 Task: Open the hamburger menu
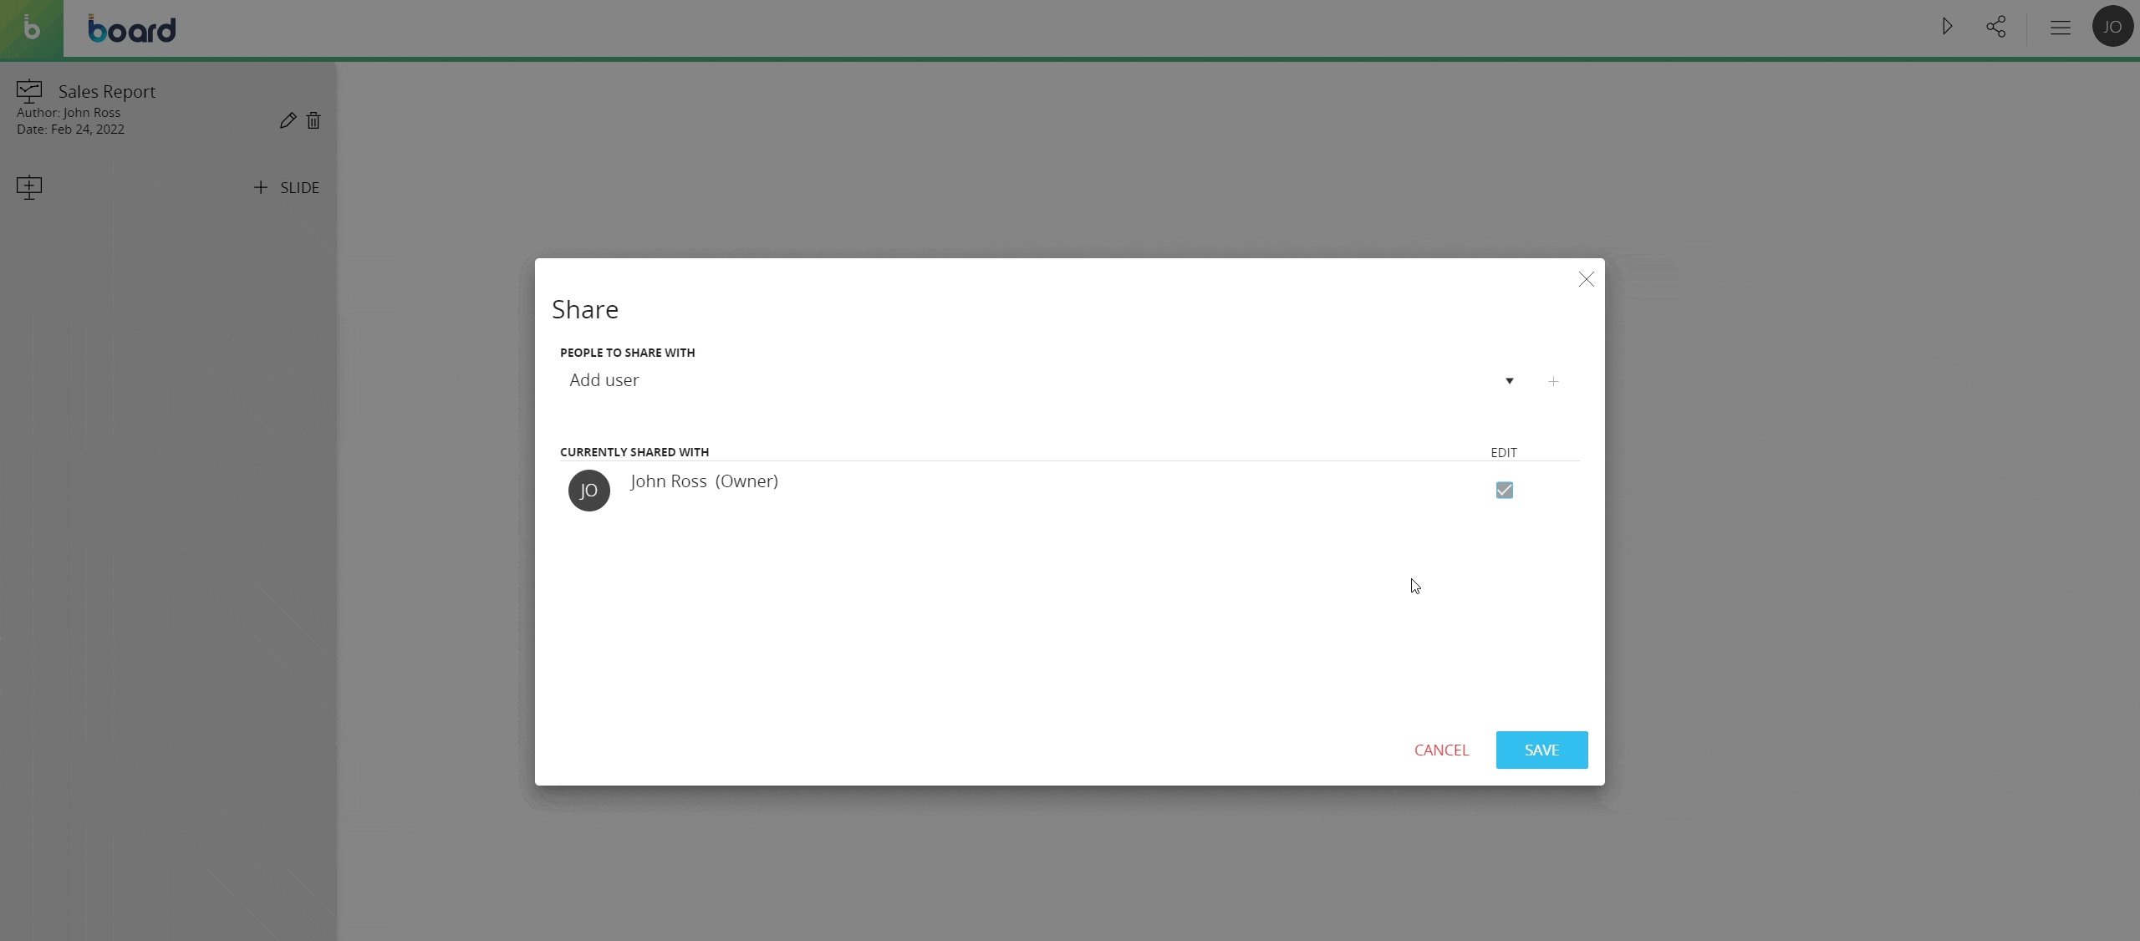[x=2060, y=28]
